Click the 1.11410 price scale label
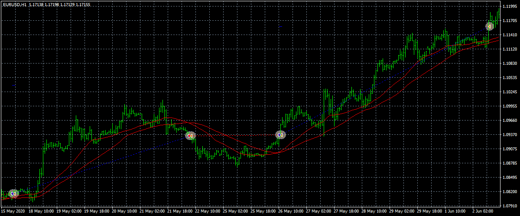This screenshot has width=520, height=216. 510,35
